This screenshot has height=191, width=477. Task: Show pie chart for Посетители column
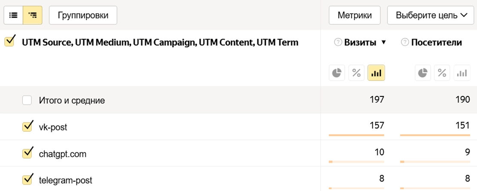(423, 73)
